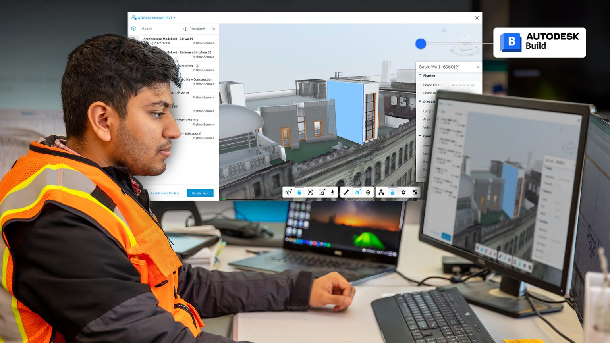
Task: Click the blue callout dot near Autodesk Build
Action: [x=421, y=44]
